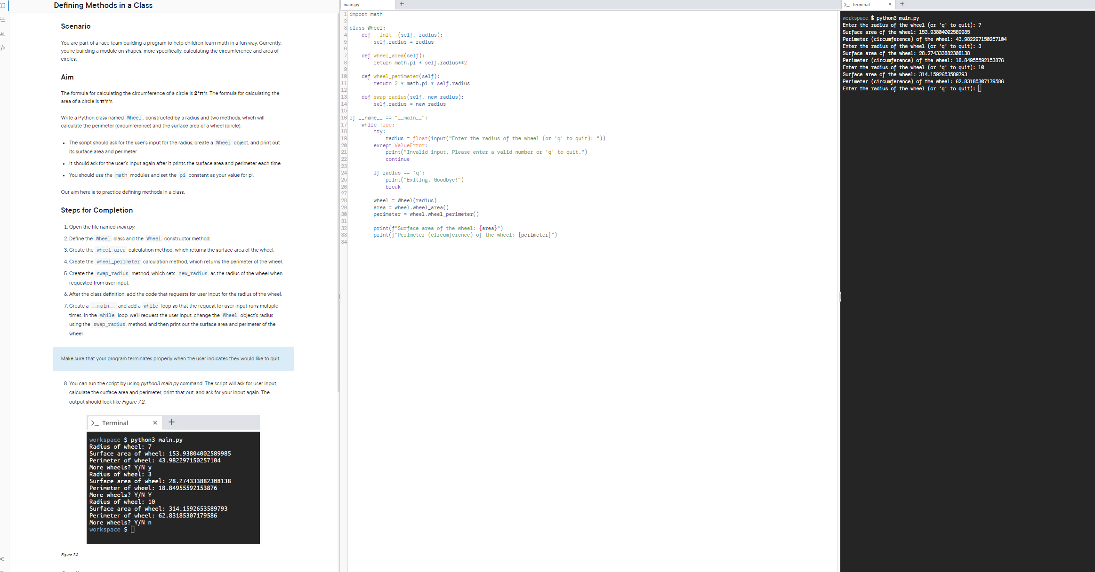Close the Terminal tab with its X

point(890,4)
